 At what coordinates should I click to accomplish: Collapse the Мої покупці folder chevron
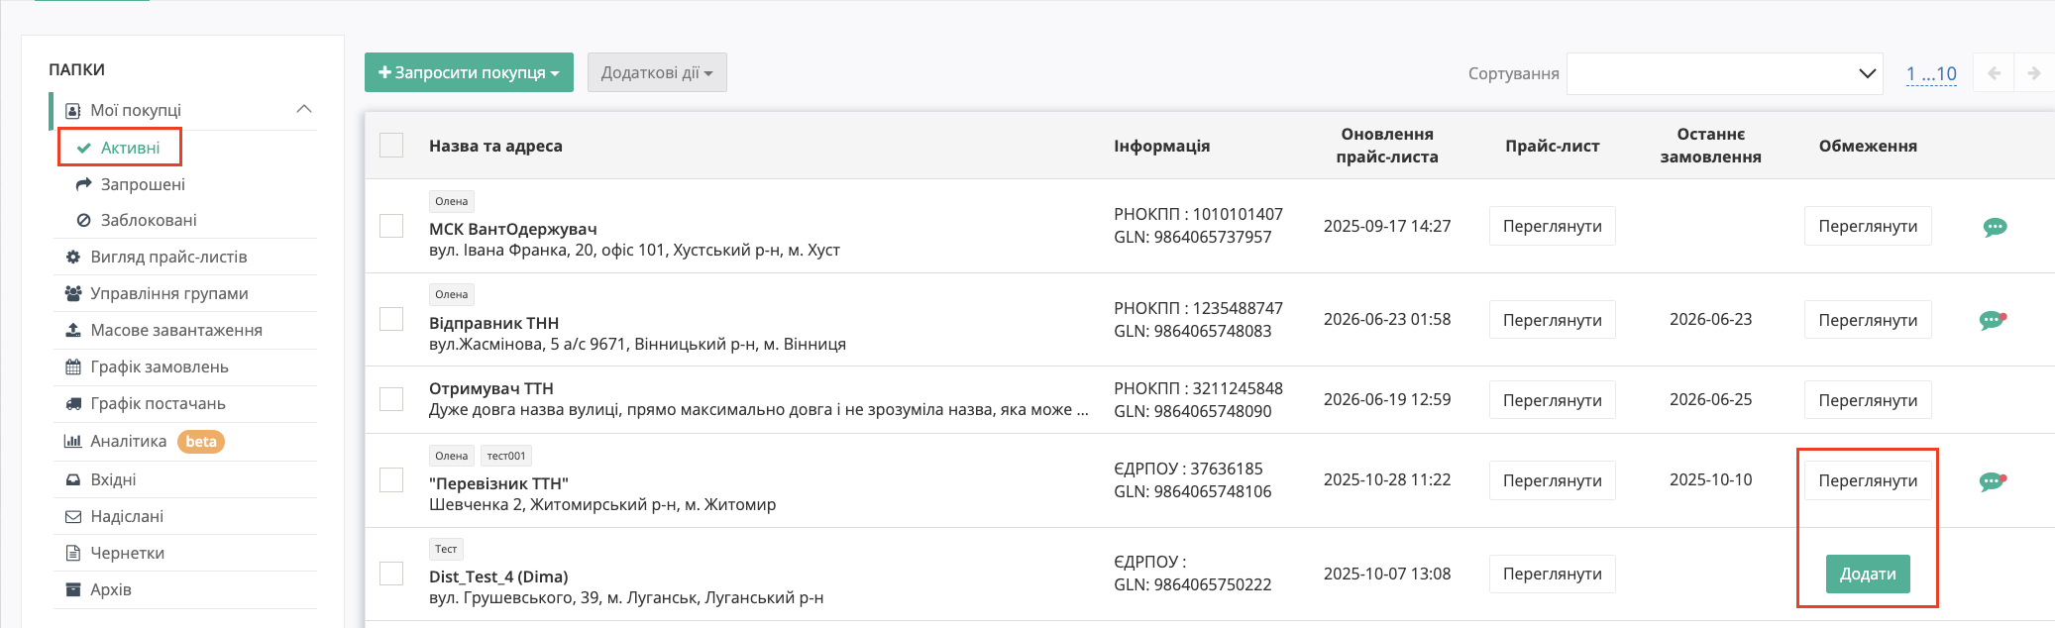304,109
